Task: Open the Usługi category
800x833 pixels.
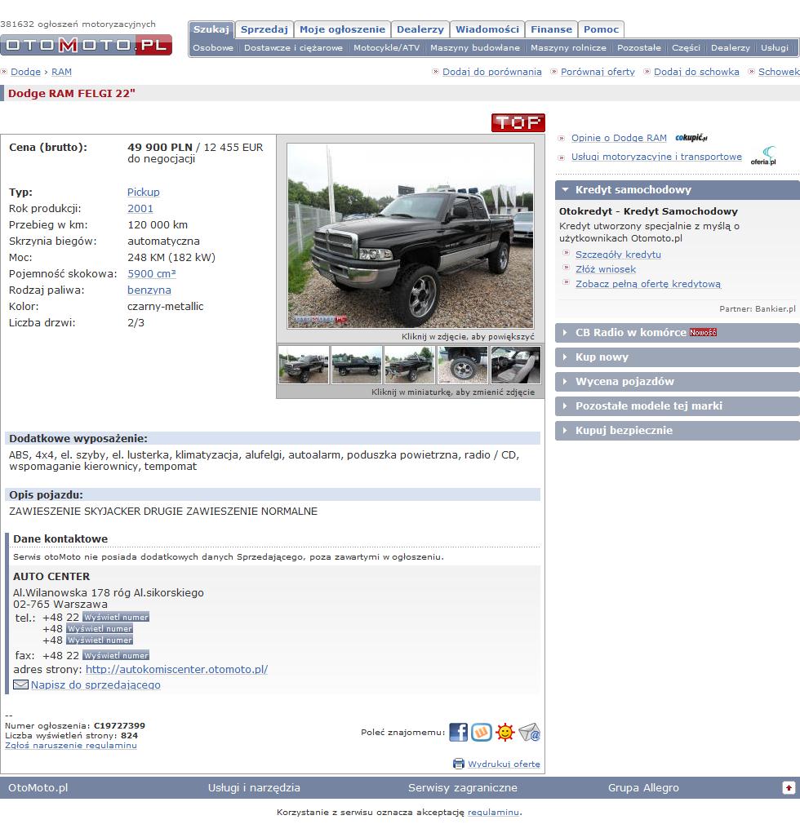Action: [x=775, y=48]
